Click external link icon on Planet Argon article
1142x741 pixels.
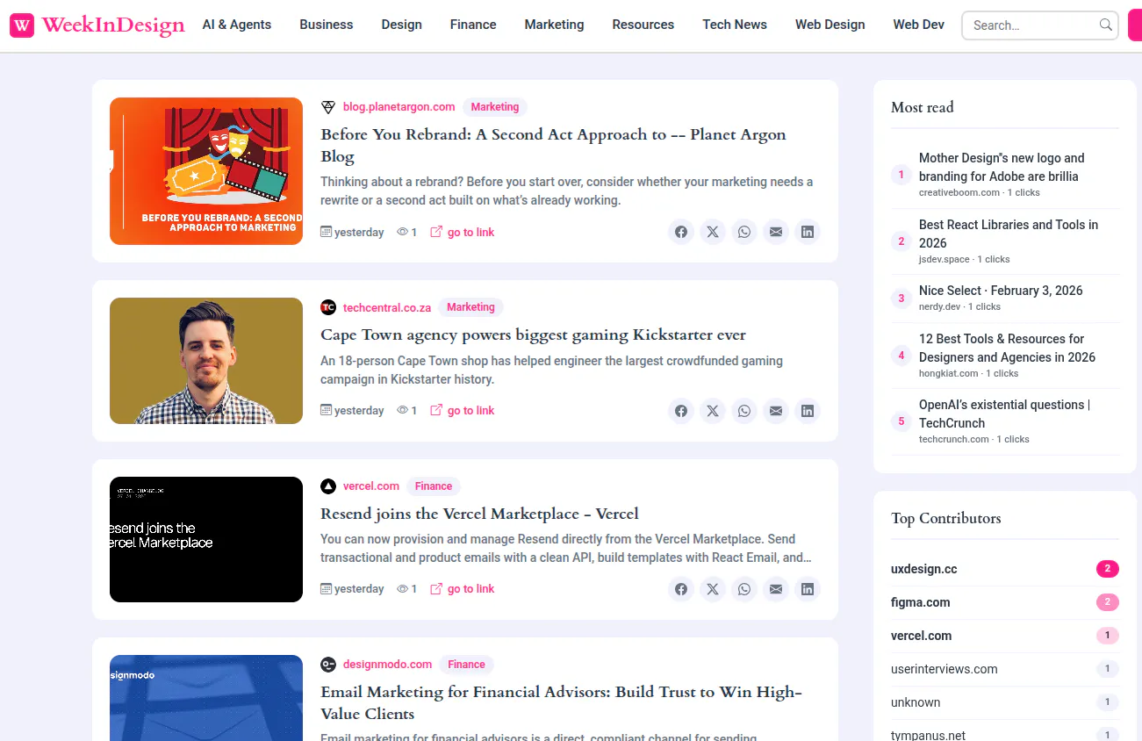click(436, 232)
